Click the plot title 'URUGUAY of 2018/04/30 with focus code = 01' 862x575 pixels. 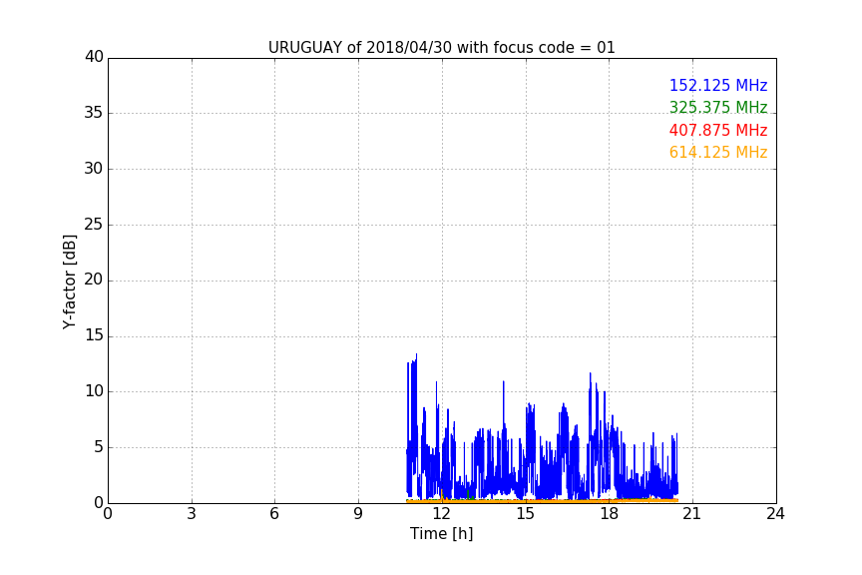pos(441,48)
